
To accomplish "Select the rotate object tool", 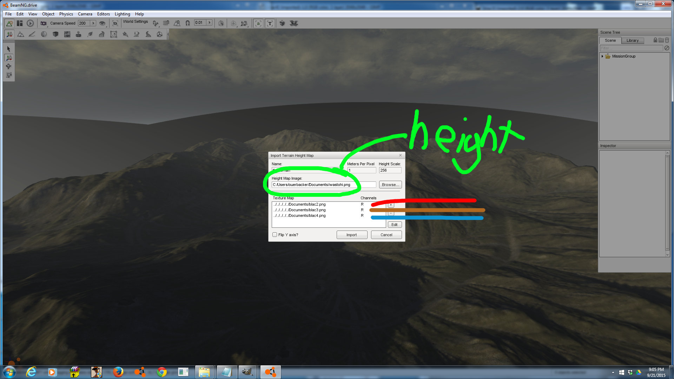I will (9, 66).
